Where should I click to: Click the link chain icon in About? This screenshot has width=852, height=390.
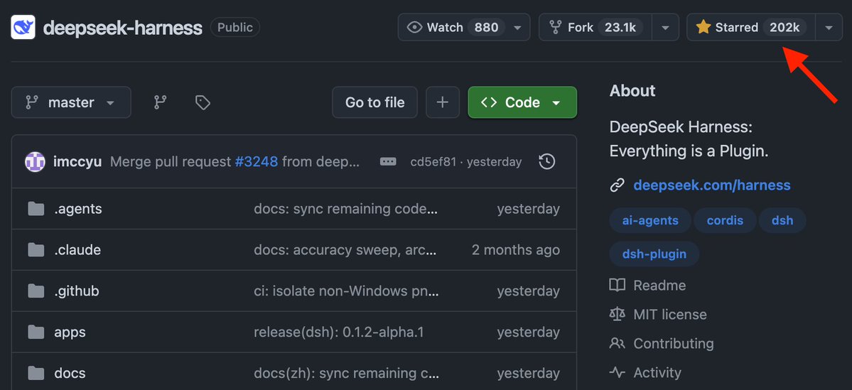[x=618, y=186]
